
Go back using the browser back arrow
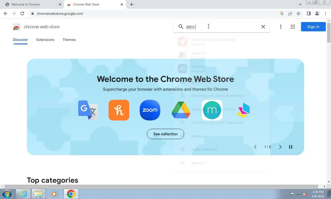point(6,13)
